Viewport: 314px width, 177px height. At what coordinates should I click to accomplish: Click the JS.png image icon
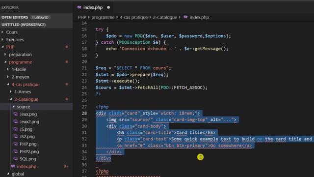tap(16, 129)
